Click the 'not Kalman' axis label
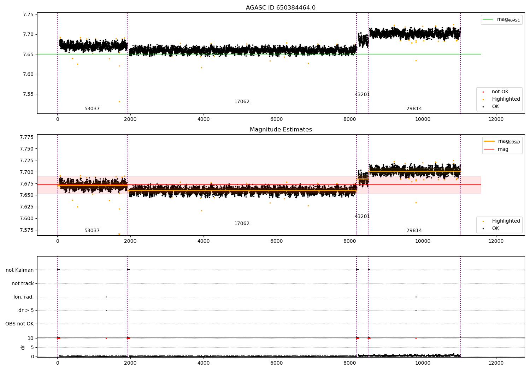This screenshot has width=530, height=371. click(x=20, y=270)
